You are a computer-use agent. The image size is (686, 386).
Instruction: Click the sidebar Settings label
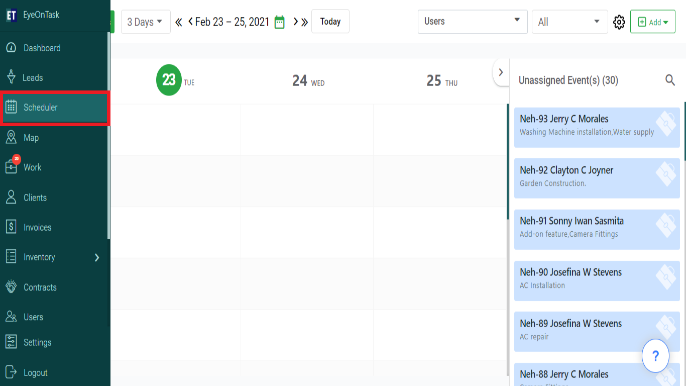(38, 342)
